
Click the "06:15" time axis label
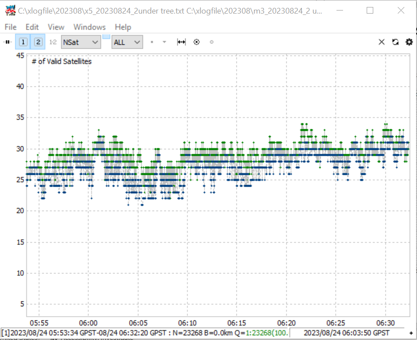click(x=237, y=323)
